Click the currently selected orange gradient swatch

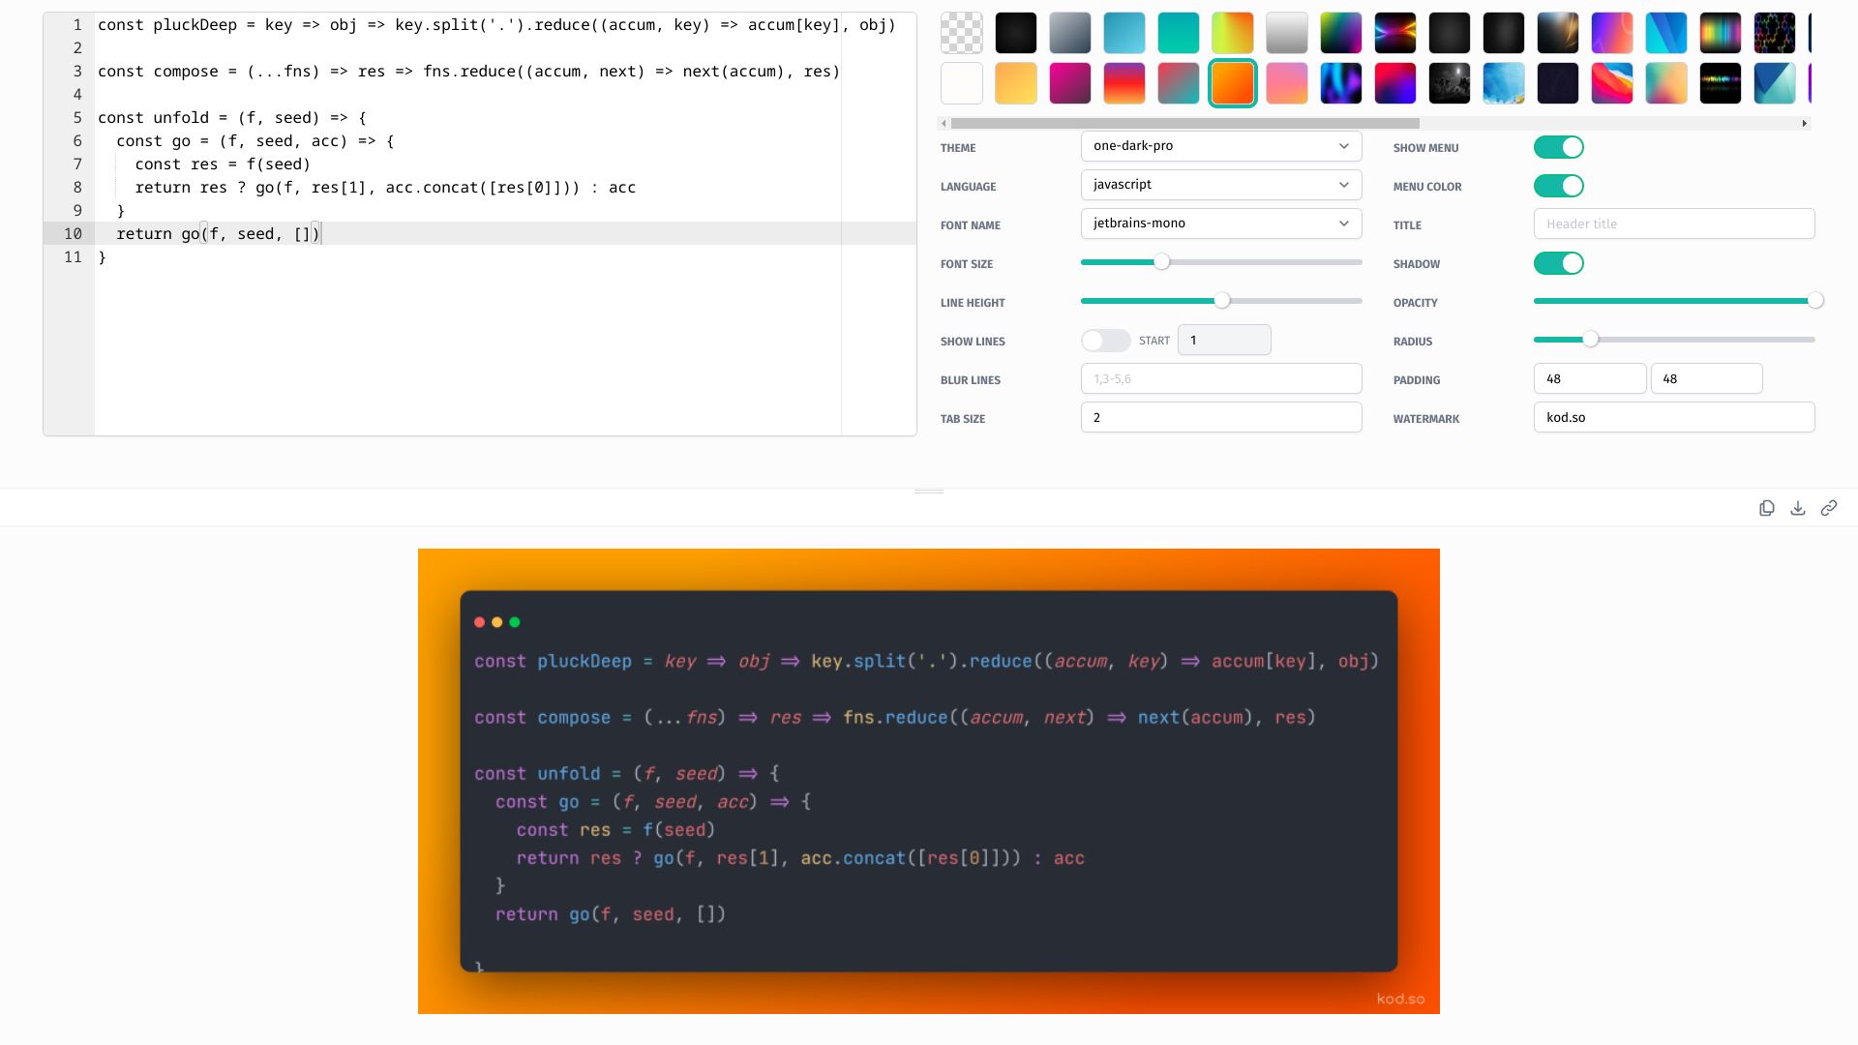pyautogui.click(x=1233, y=83)
